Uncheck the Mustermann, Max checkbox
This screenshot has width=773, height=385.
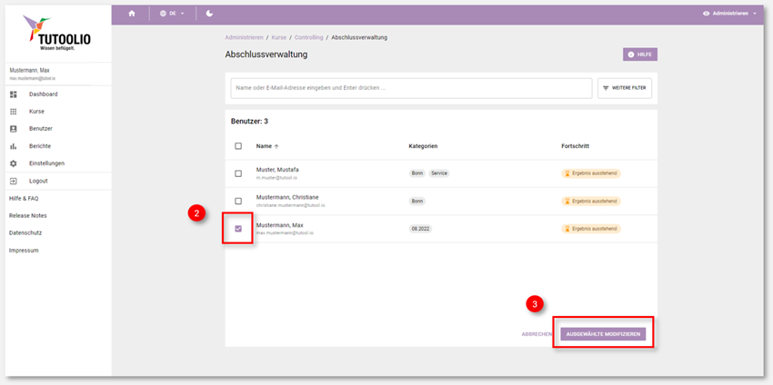point(238,229)
